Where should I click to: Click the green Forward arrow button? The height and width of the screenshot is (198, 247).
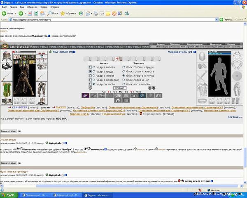(x=21, y=14)
